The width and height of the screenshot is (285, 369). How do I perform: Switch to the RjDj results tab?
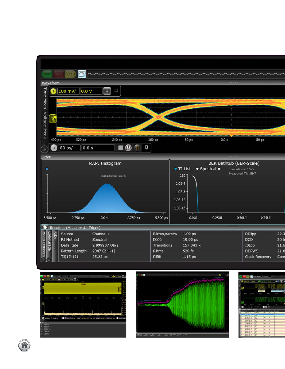[55, 235]
